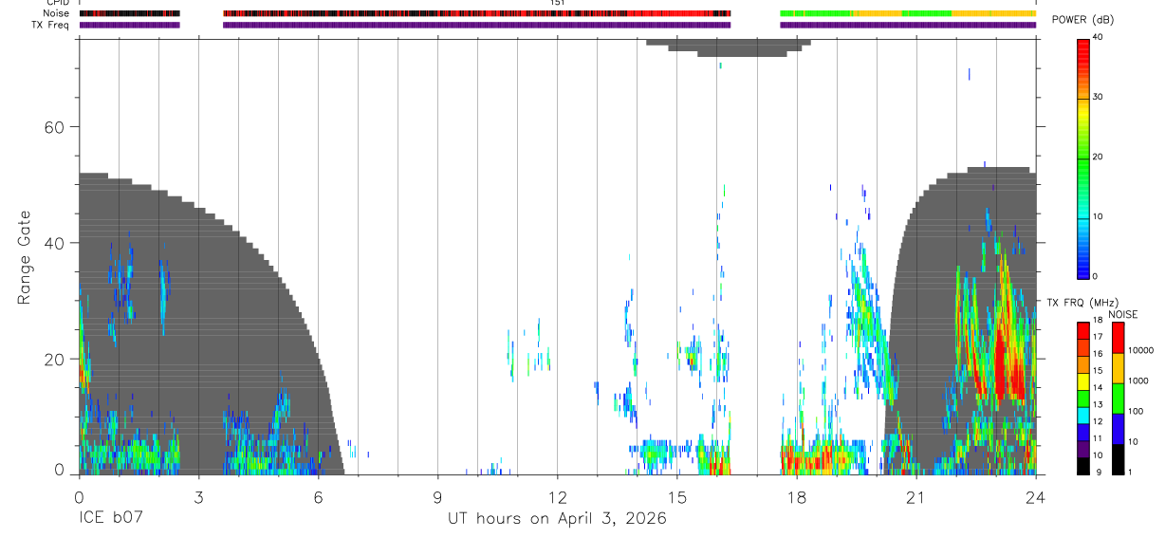The width and height of the screenshot is (1165, 538).
Task: Click the green-orange Noise strip after 18 UT
Action: [908, 13]
